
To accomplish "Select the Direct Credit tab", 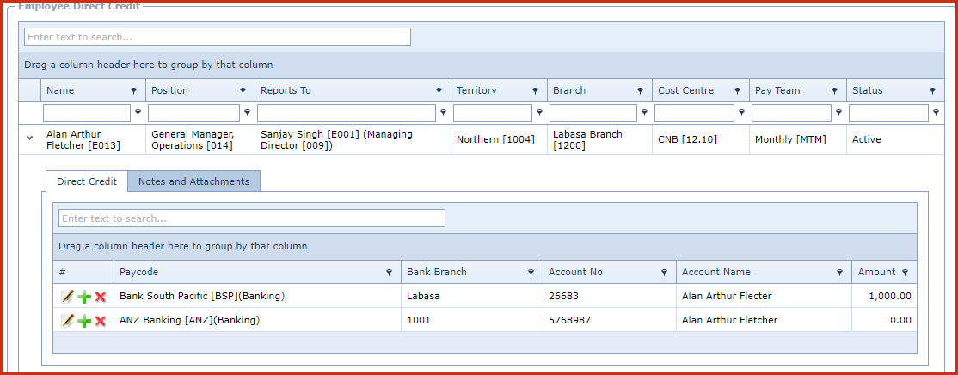I will pyautogui.click(x=86, y=181).
